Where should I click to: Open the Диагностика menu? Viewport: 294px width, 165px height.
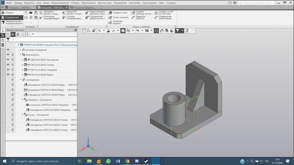(104, 3)
